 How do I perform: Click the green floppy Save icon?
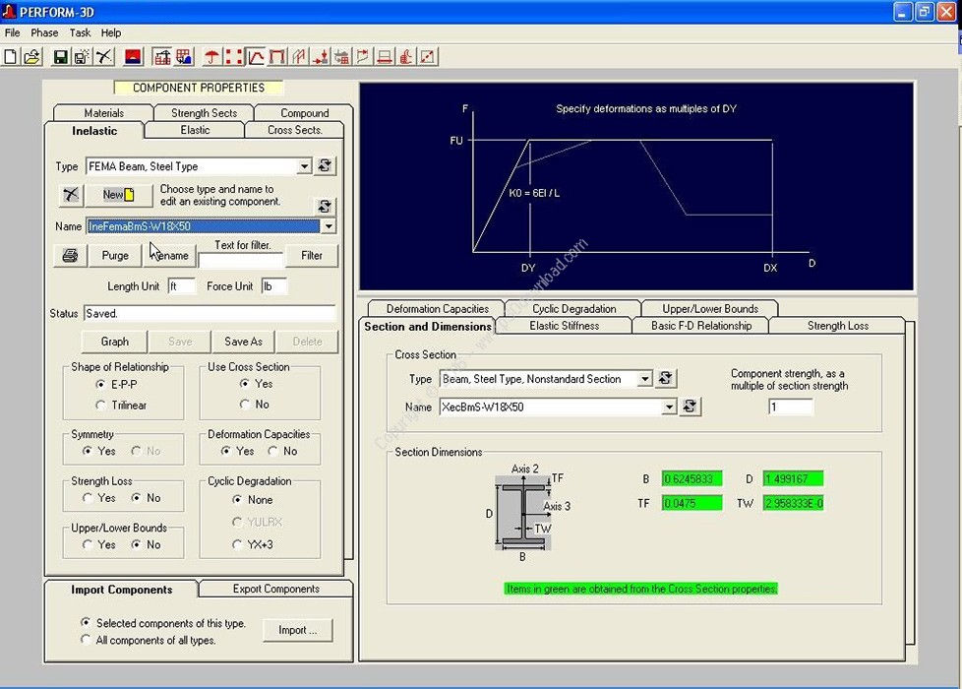(x=60, y=57)
